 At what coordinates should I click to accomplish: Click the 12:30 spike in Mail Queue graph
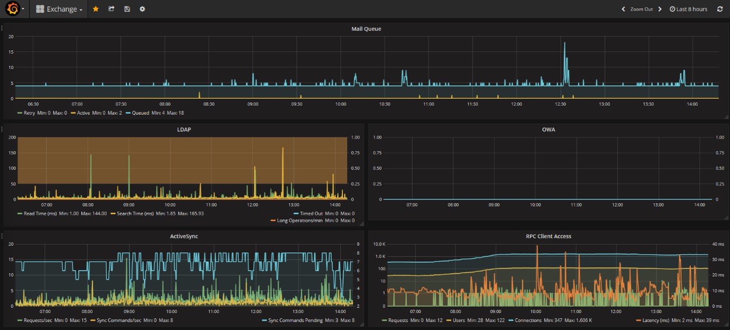[x=565, y=63]
